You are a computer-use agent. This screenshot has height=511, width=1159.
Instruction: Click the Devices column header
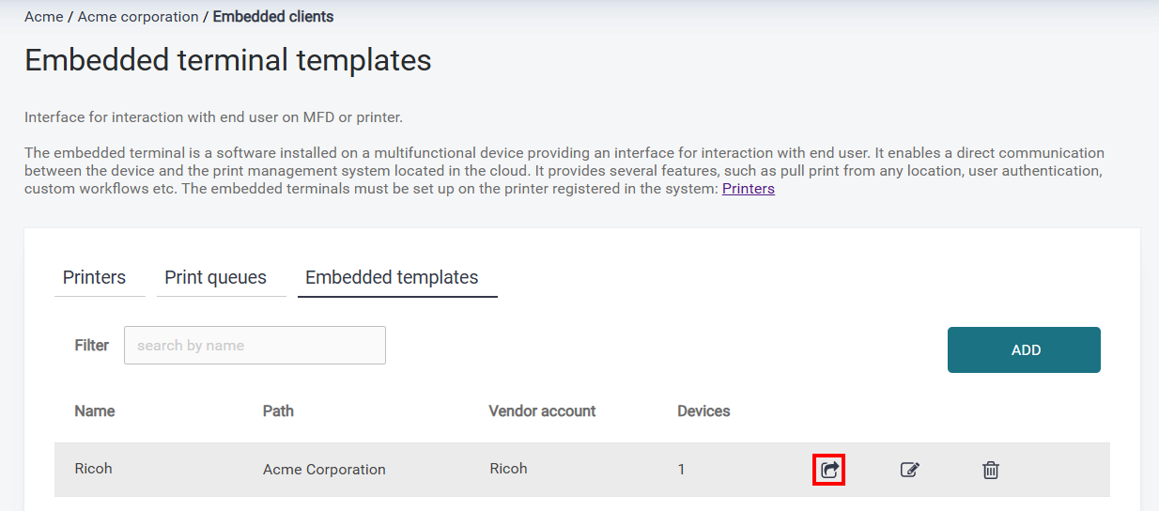[x=703, y=411]
